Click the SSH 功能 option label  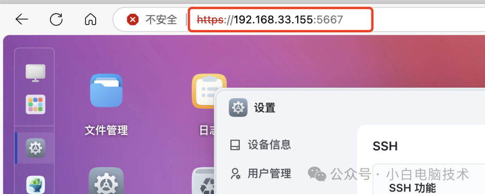(x=412, y=188)
